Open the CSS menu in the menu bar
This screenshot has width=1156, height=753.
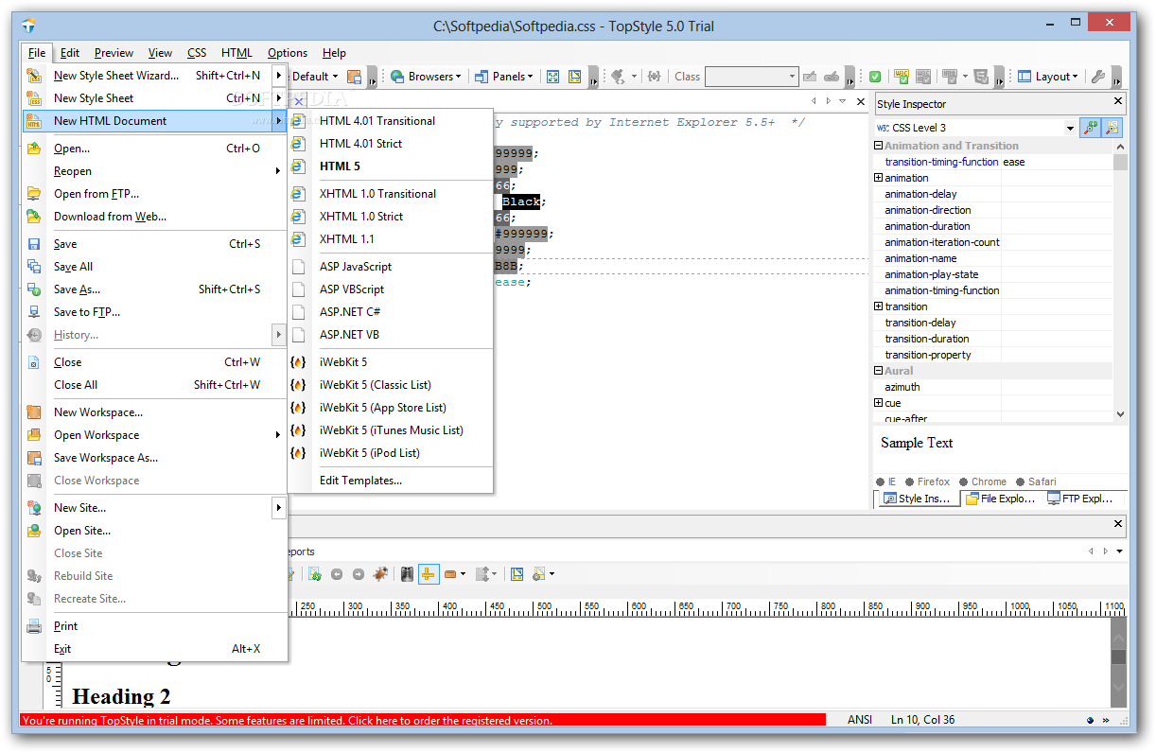pyautogui.click(x=197, y=53)
